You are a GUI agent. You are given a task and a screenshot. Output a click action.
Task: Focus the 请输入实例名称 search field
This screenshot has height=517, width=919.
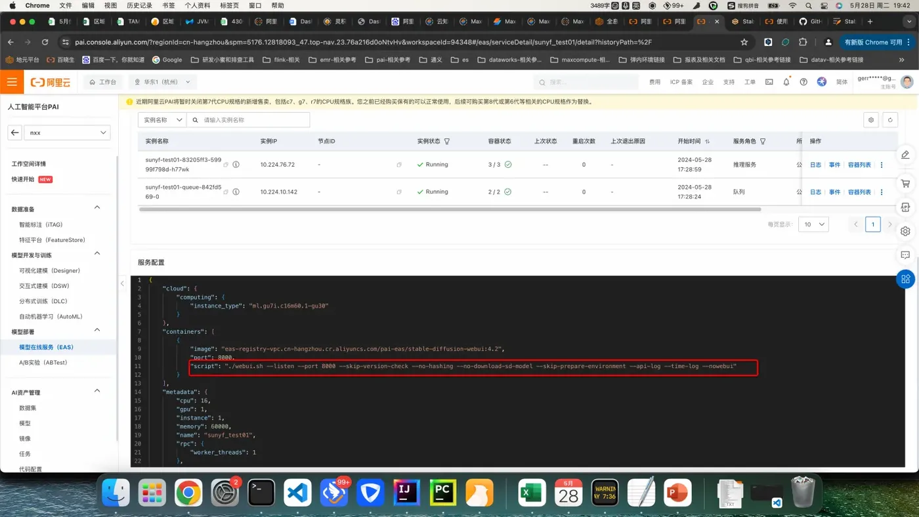point(248,120)
